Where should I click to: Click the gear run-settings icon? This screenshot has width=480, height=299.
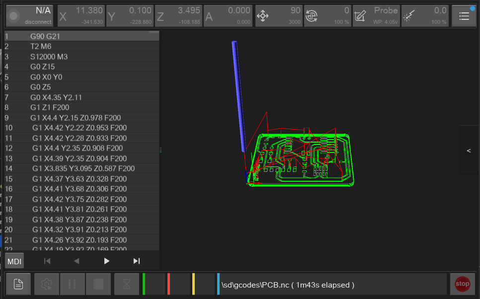coord(47,284)
